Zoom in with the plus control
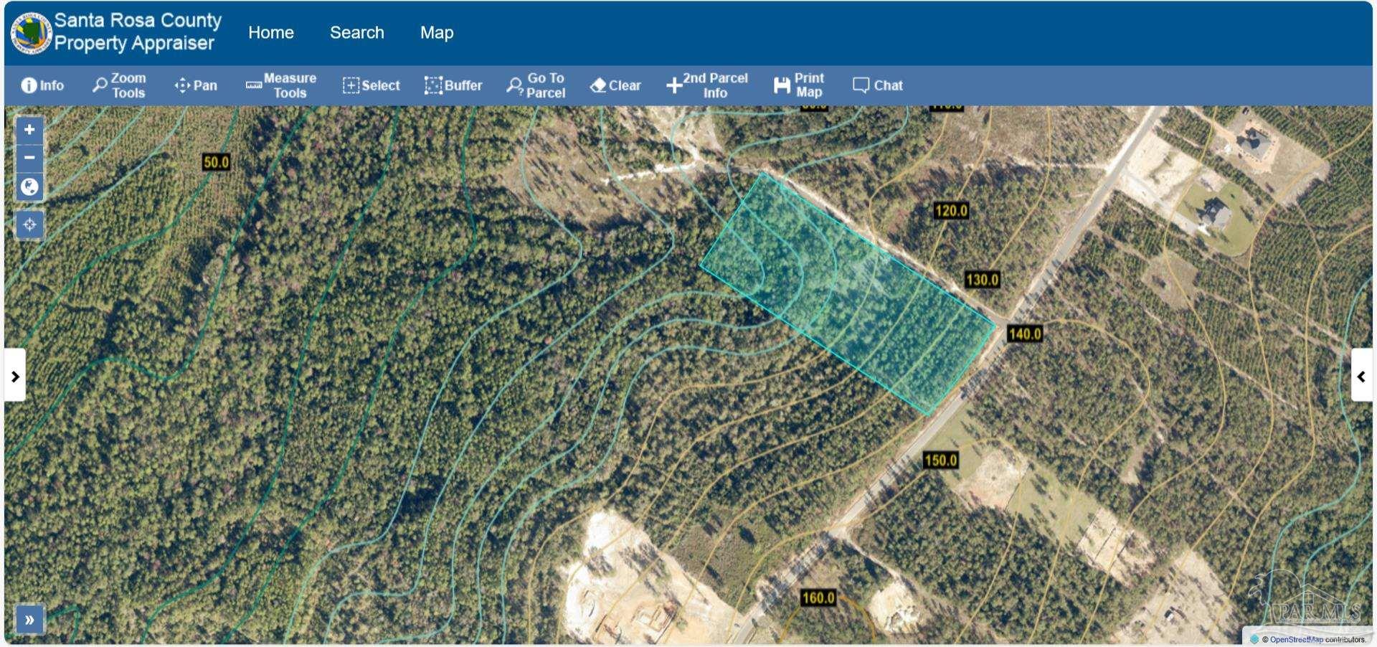 point(29,129)
